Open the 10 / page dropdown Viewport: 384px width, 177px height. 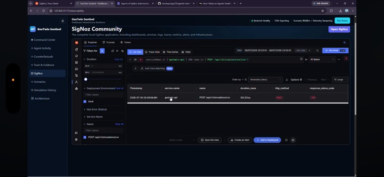tap(340, 80)
